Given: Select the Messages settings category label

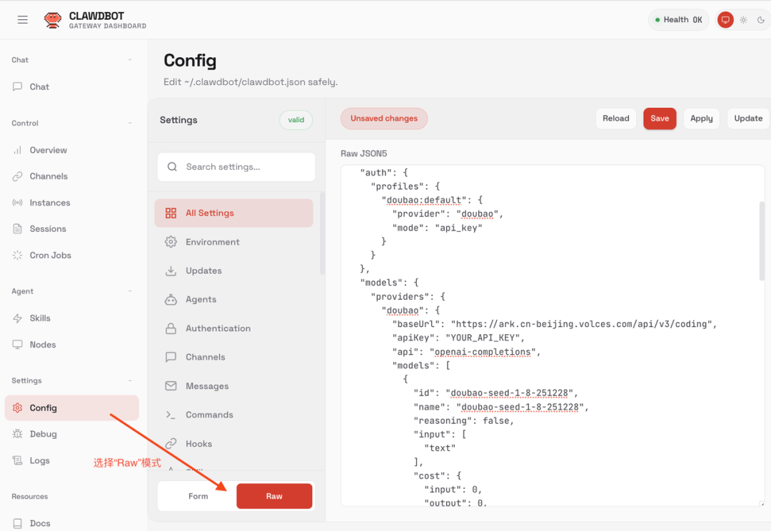Looking at the screenshot, I should [x=207, y=386].
